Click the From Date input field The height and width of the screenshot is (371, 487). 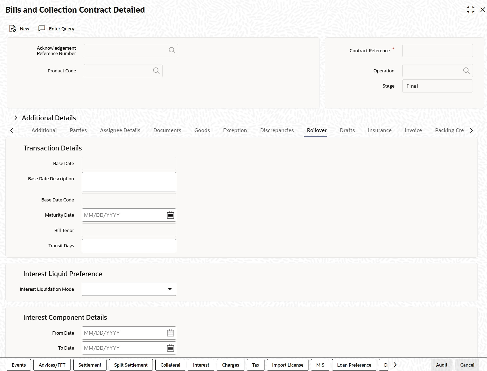pyautogui.click(x=129, y=333)
